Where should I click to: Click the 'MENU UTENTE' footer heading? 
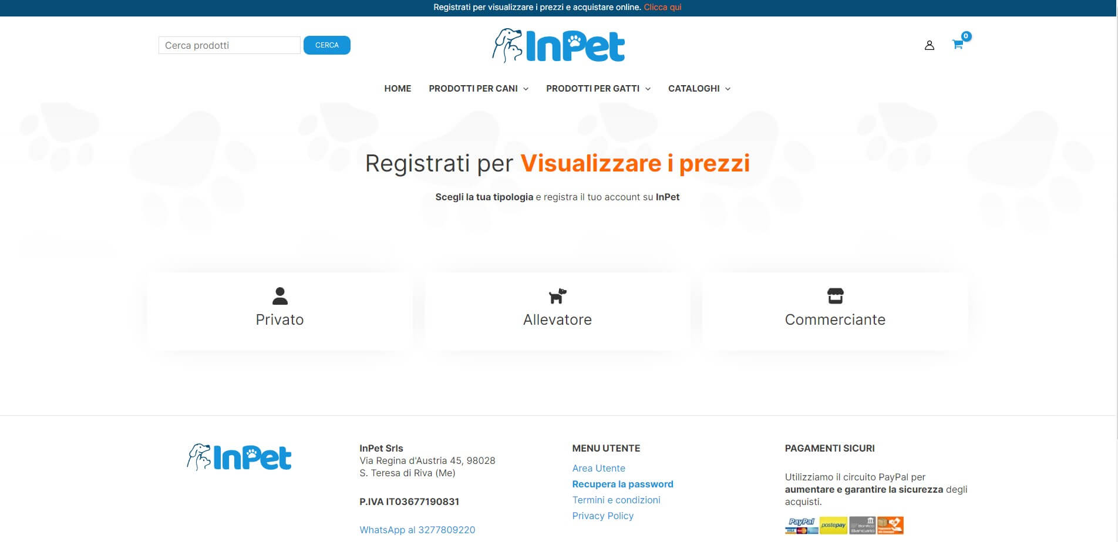click(x=606, y=448)
